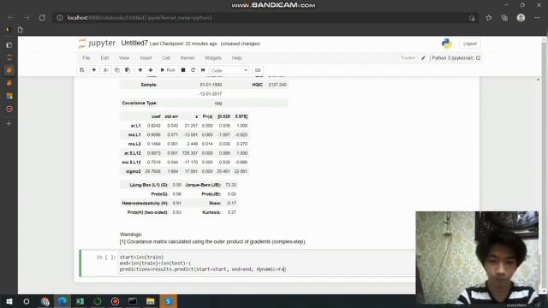
Task: Click the Jupyter logo
Action: coord(97,44)
